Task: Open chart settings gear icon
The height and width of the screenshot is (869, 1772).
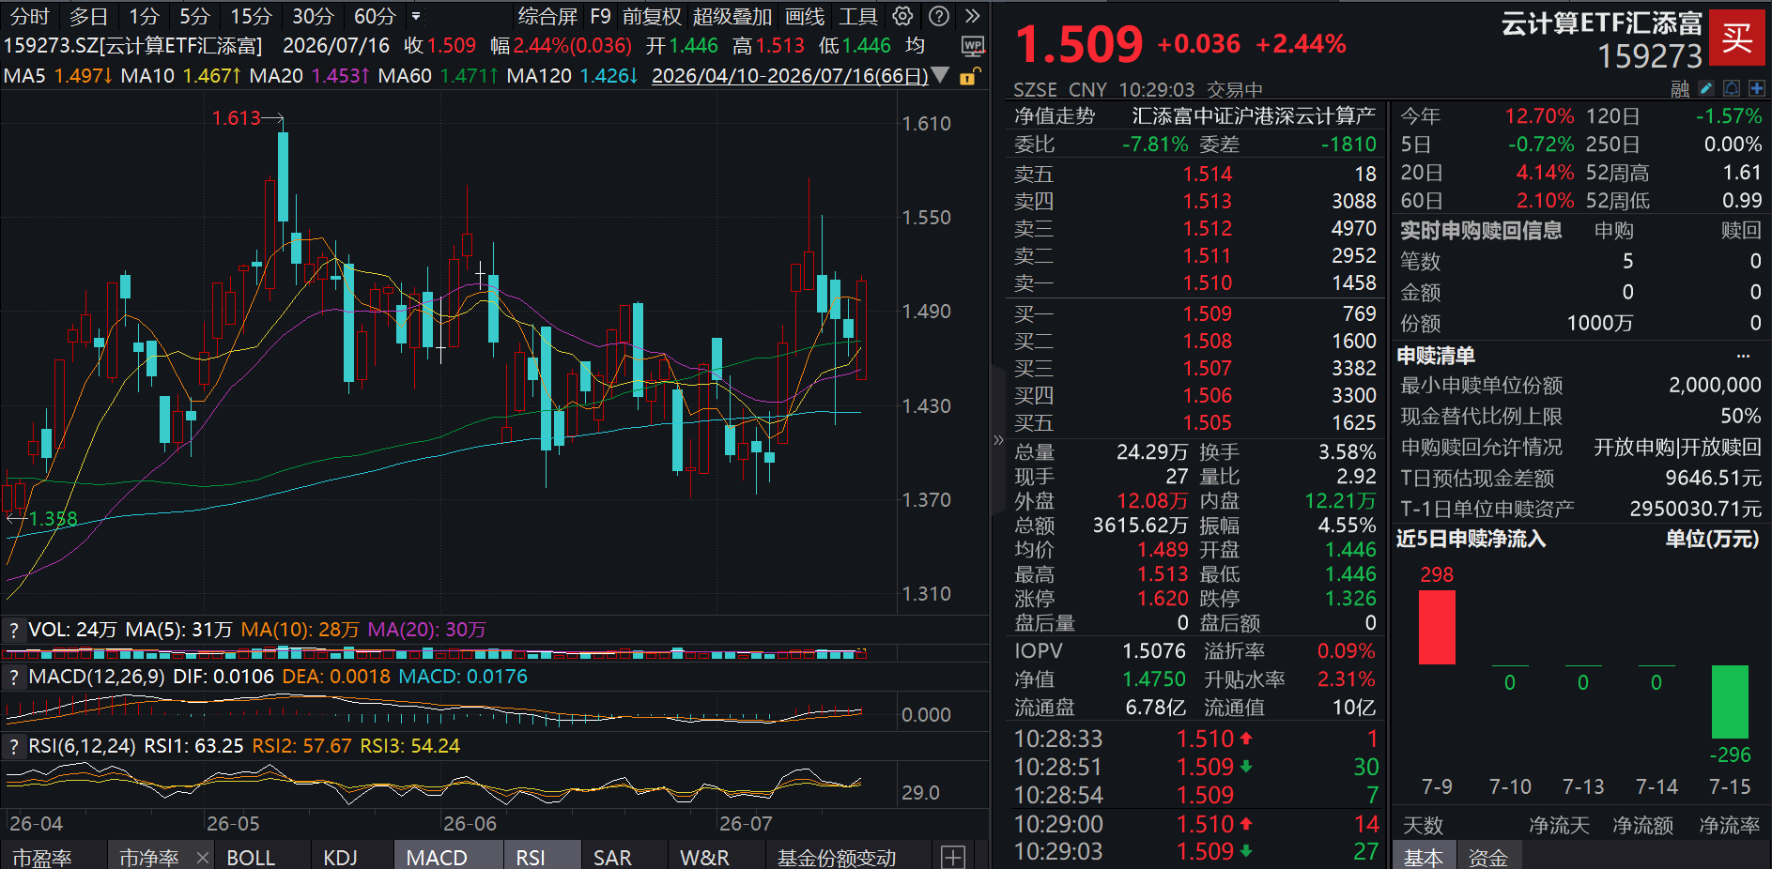Action: (x=902, y=16)
